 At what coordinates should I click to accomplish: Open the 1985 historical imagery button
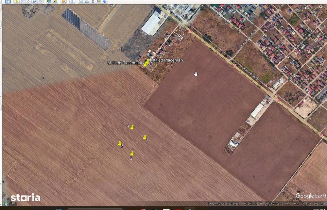[13, 203]
